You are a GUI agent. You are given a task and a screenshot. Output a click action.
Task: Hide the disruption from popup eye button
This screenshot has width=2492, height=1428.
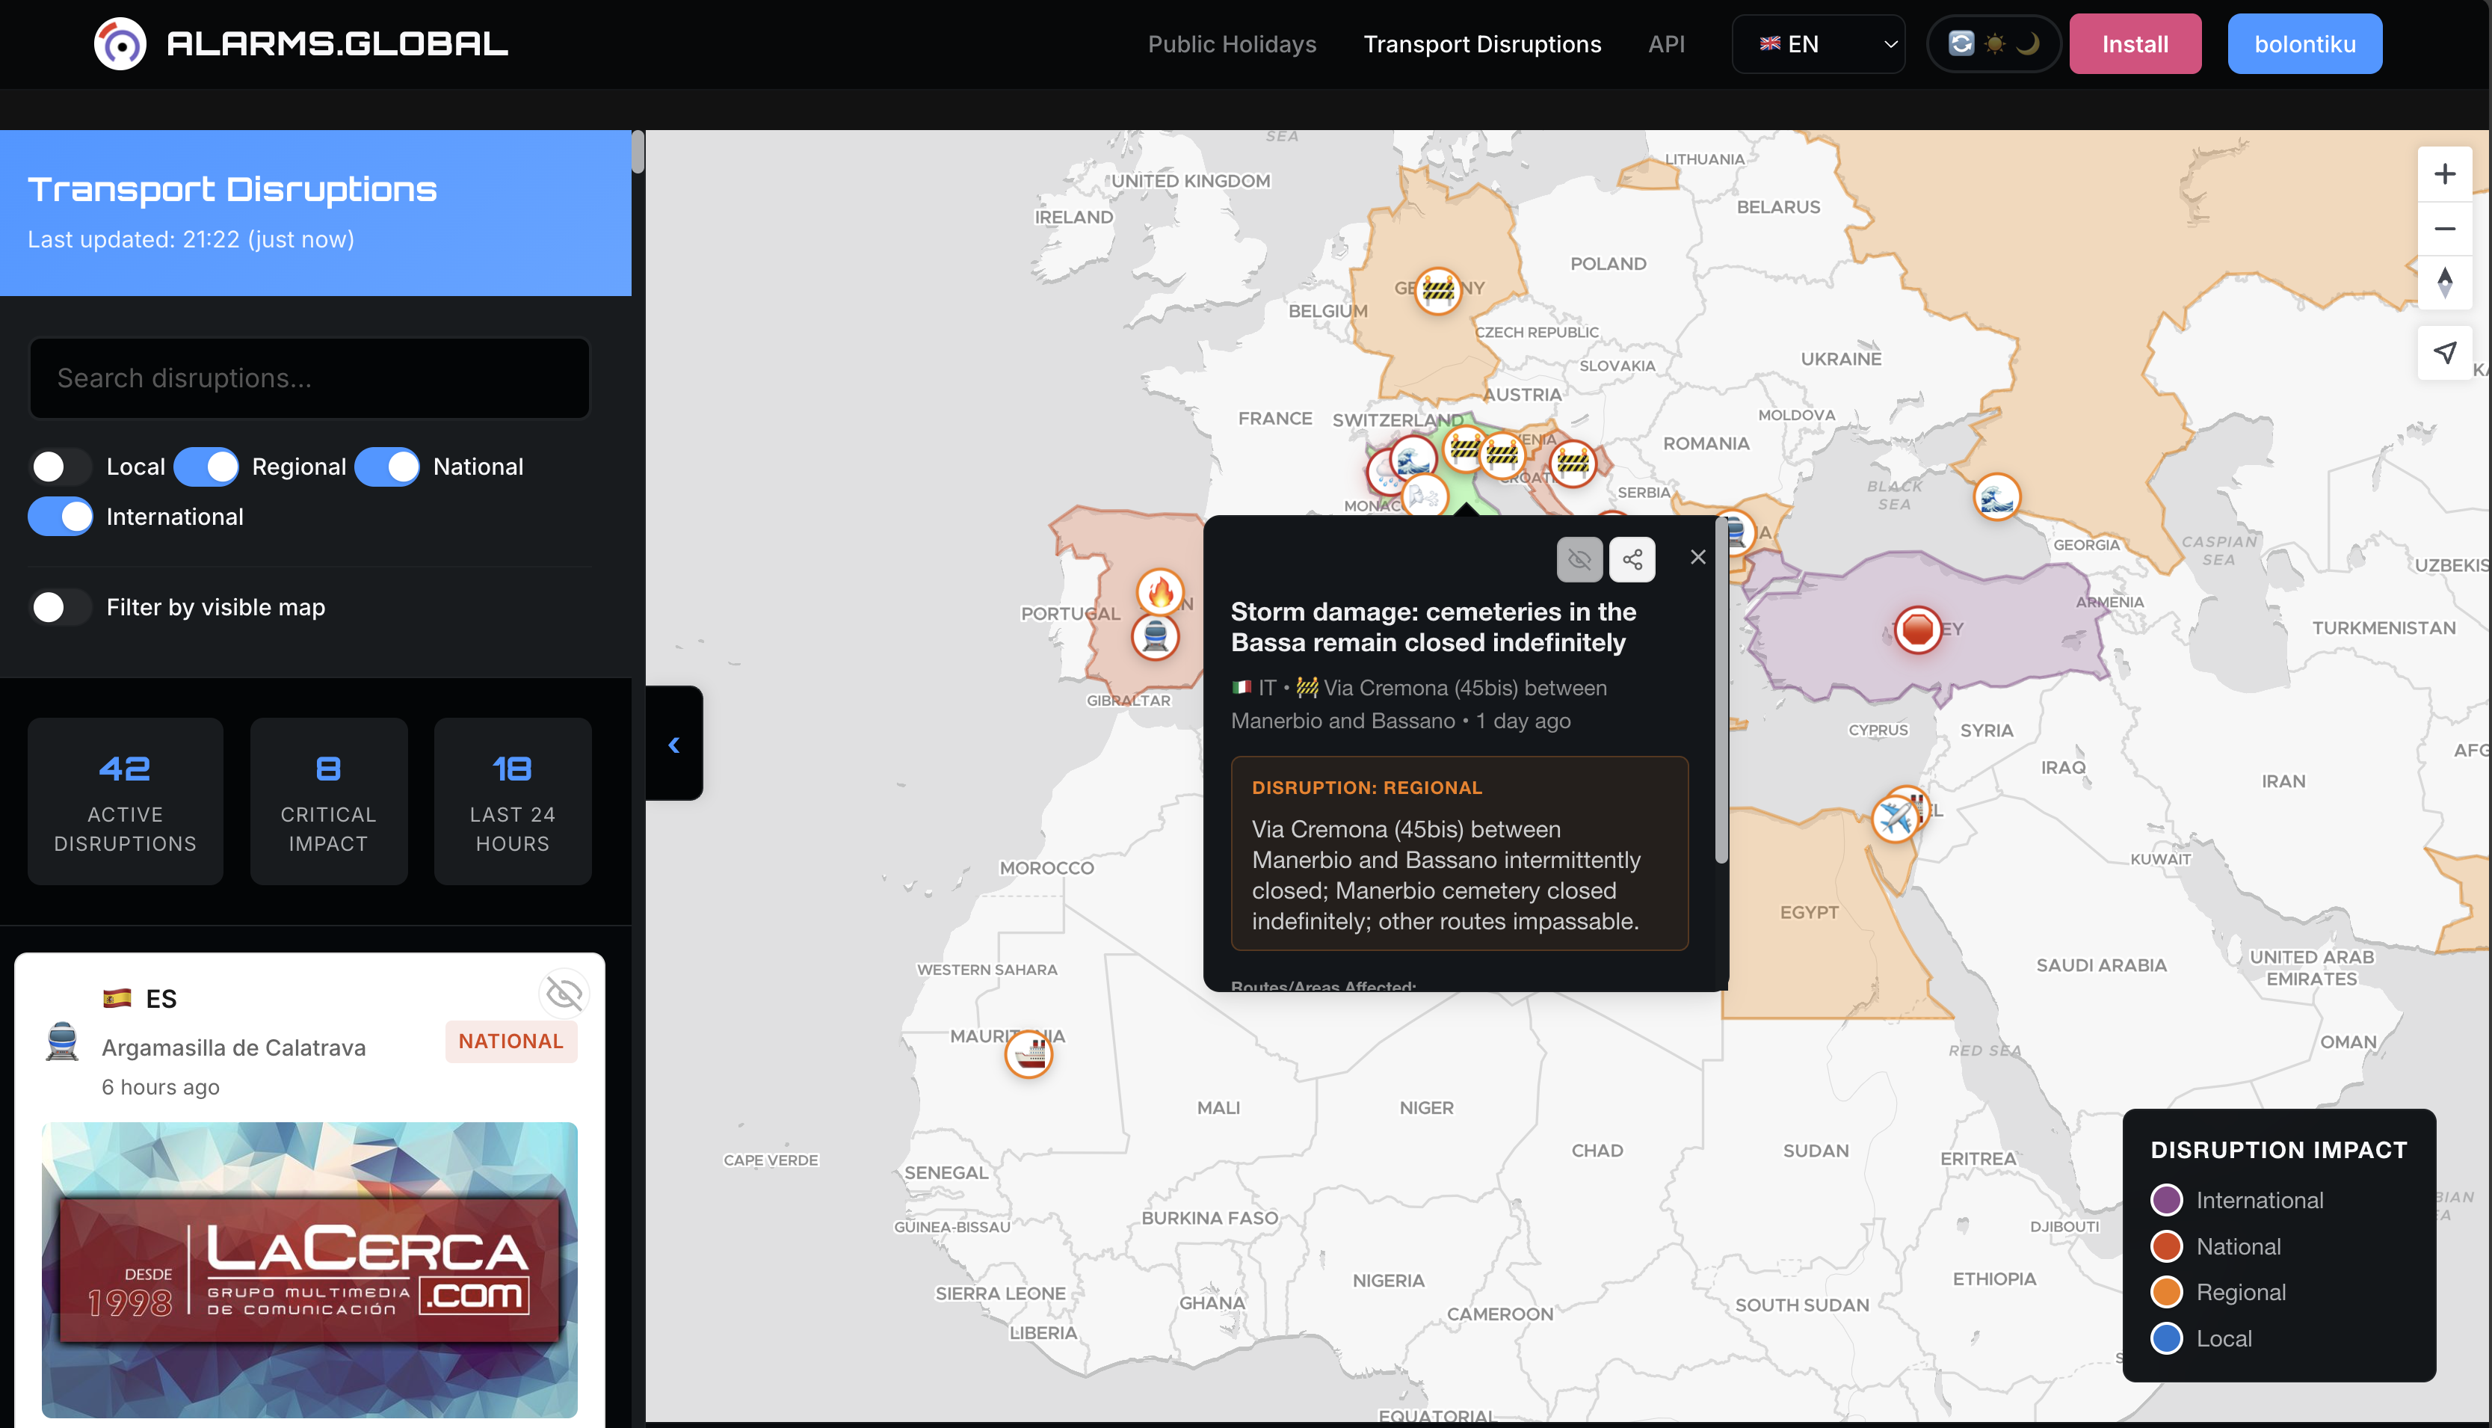[1579, 559]
